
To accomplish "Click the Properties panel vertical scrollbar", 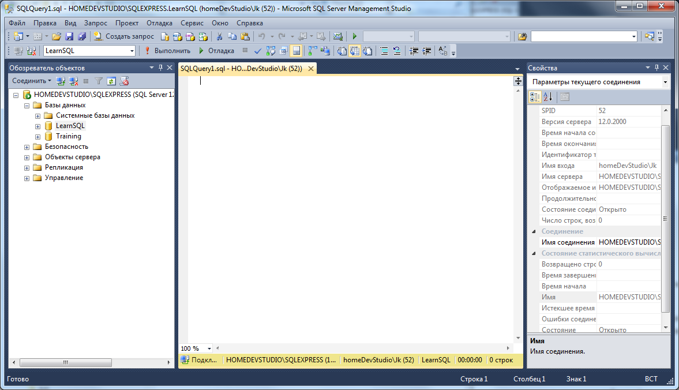I will point(666,219).
